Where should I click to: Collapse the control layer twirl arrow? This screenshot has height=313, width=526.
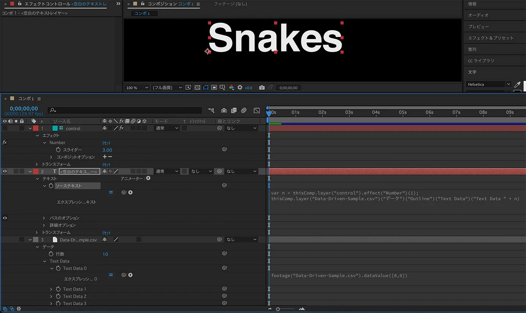point(30,128)
